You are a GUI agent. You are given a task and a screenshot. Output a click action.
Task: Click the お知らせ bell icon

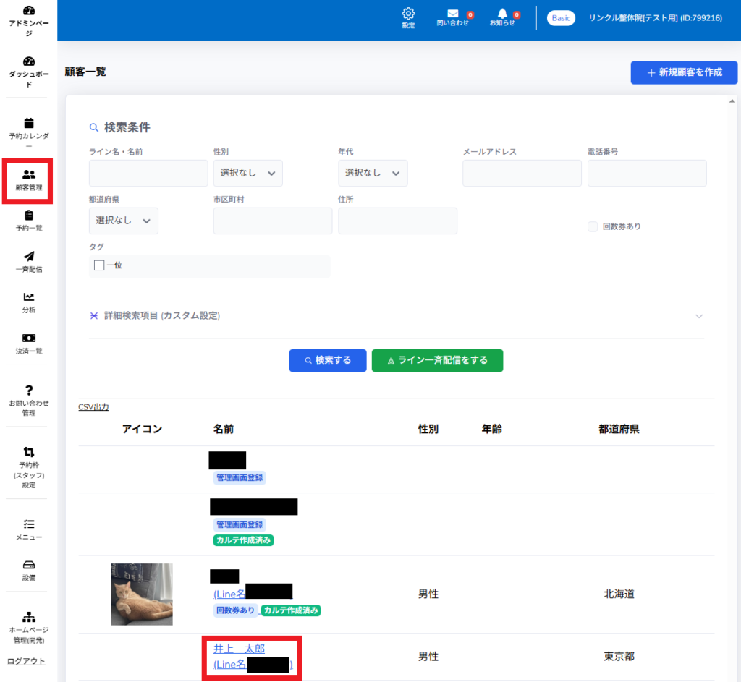[502, 14]
